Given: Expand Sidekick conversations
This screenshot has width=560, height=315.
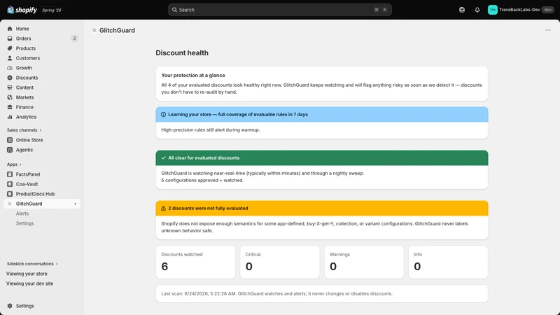Looking at the screenshot, I should coord(32,264).
